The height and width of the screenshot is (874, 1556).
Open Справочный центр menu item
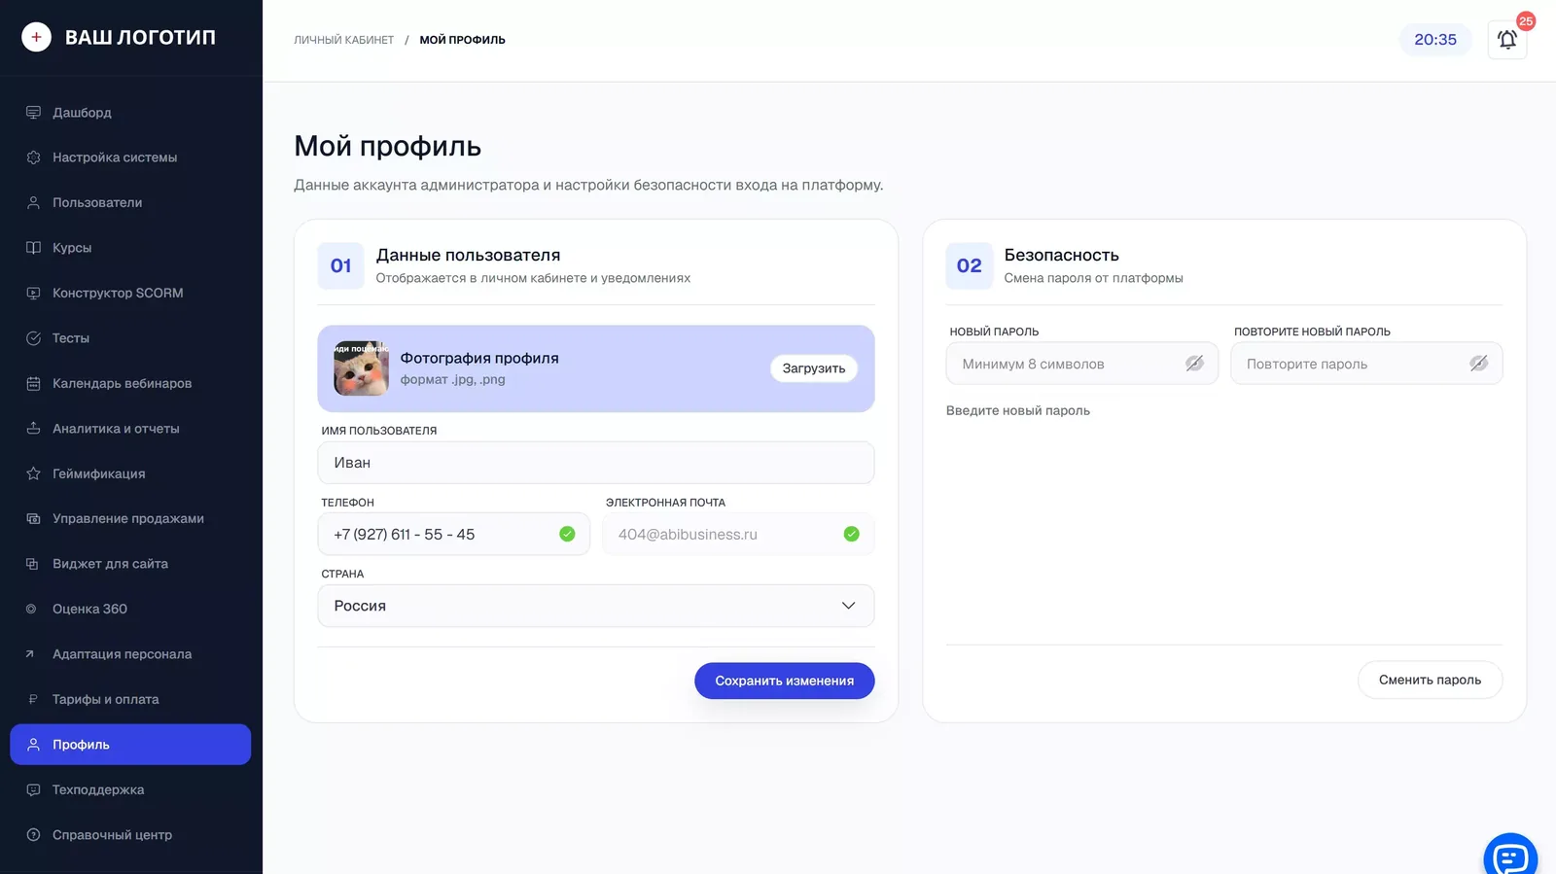pyautogui.click(x=130, y=835)
